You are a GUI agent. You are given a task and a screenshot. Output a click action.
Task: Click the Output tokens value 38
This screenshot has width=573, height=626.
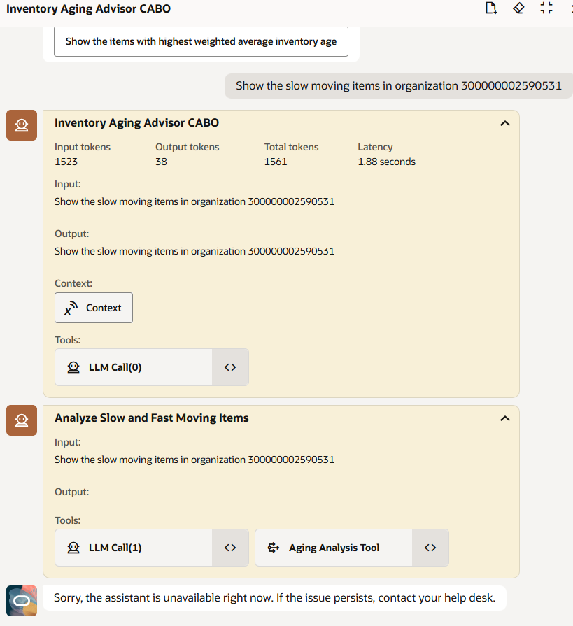click(162, 162)
